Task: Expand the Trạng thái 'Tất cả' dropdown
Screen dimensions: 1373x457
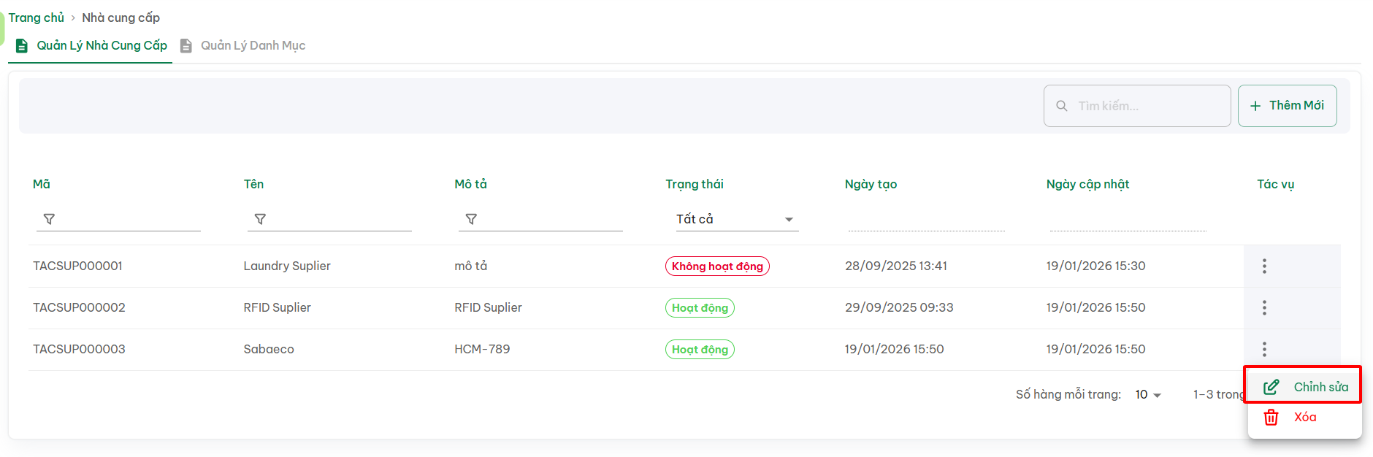Action: click(736, 219)
